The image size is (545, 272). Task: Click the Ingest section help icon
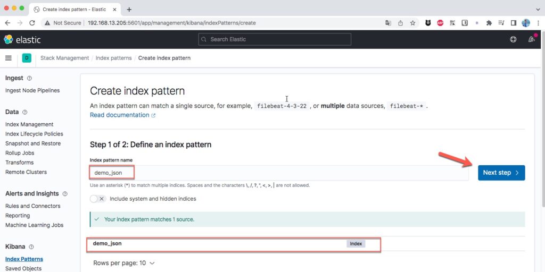29,79
